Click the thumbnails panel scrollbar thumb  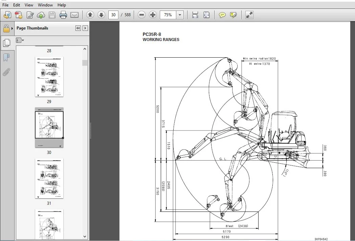(x=85, y=63)
